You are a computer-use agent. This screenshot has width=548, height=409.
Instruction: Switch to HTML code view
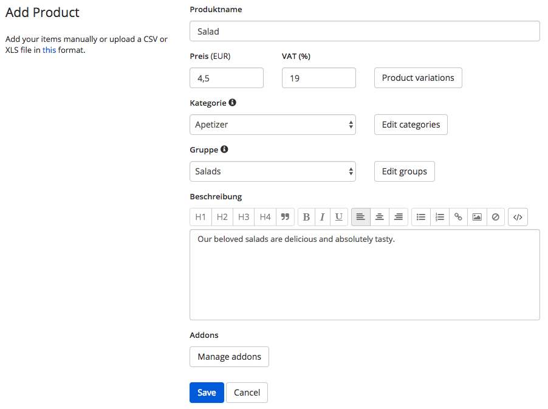pos(518,217)
